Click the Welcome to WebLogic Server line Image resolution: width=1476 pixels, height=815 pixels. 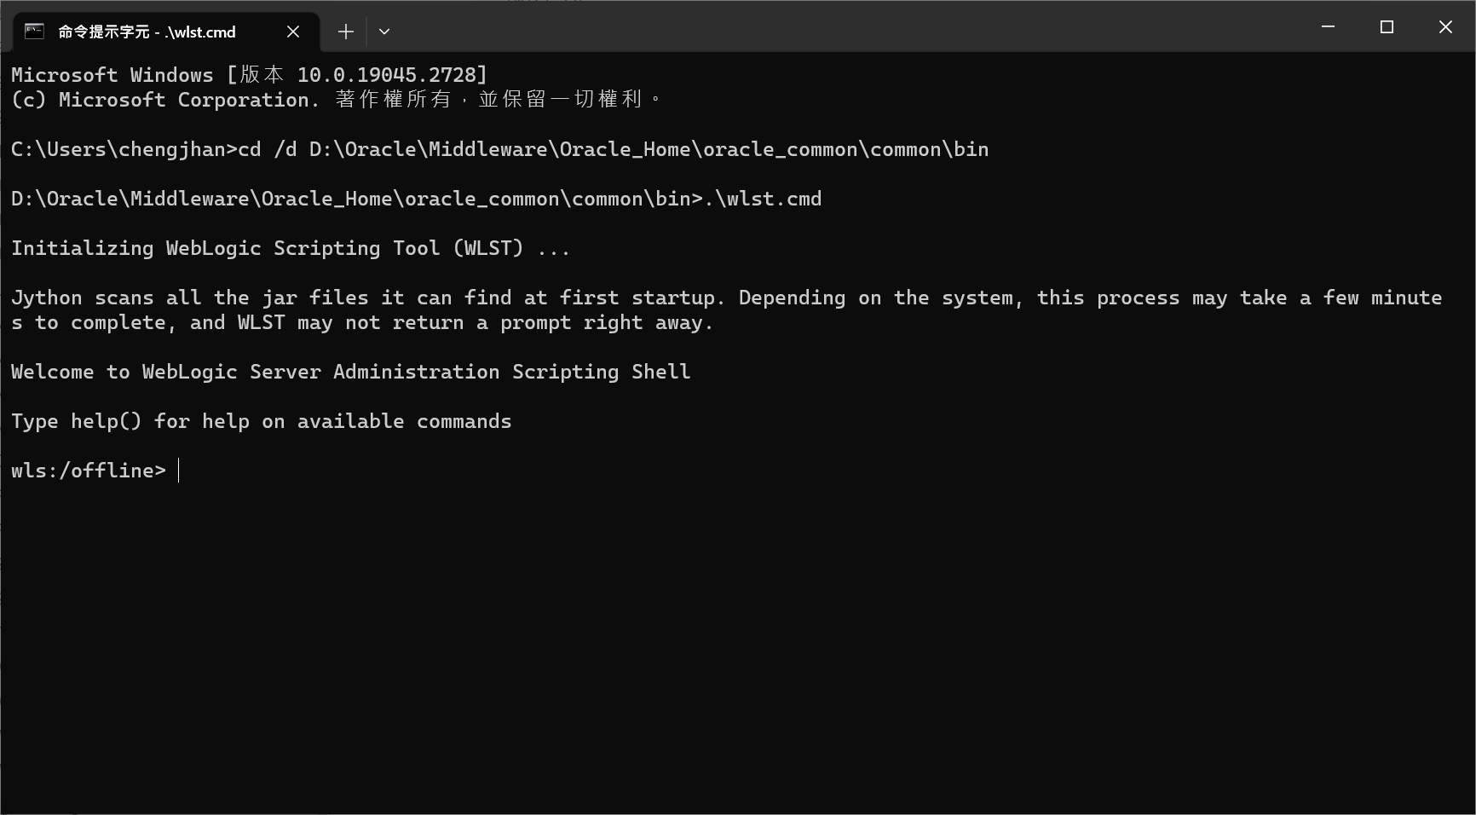point(351,372)
